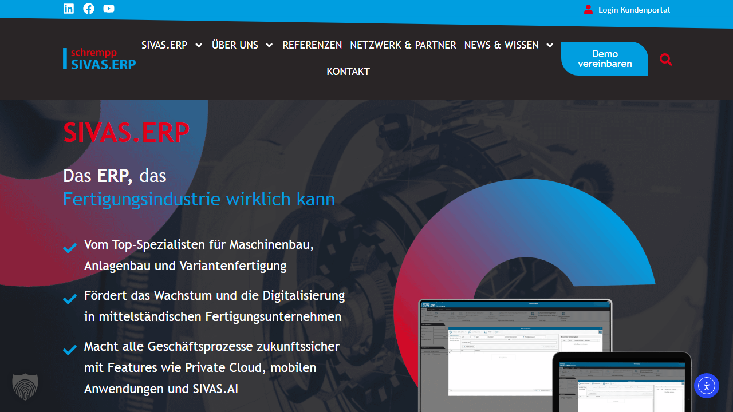The height and width of the screenshot is (412, 733).
Task: Open the SIVAS.ERP menu item
Action: [164, 45]
